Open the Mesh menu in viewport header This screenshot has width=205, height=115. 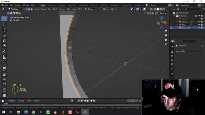[55, 9]
